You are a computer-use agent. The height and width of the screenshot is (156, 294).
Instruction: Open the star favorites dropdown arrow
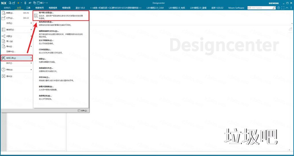tap(21, 3)
